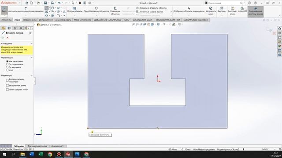Save the part with the floppy icon
The image size is (282, 158).
pos(45,3)
